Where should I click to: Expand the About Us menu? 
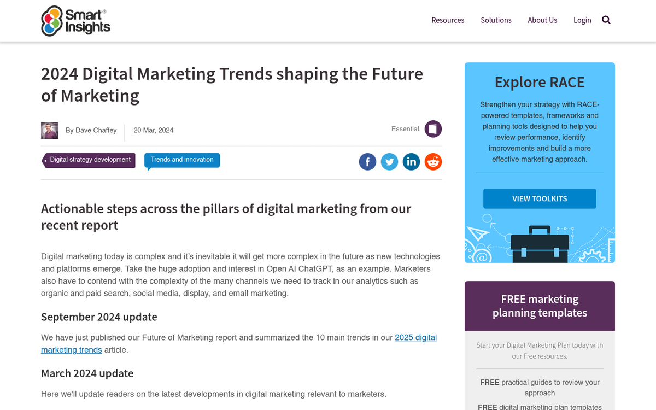(x=542, y=20)
